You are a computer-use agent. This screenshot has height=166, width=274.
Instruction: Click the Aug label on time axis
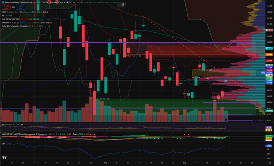click(106, 163)
